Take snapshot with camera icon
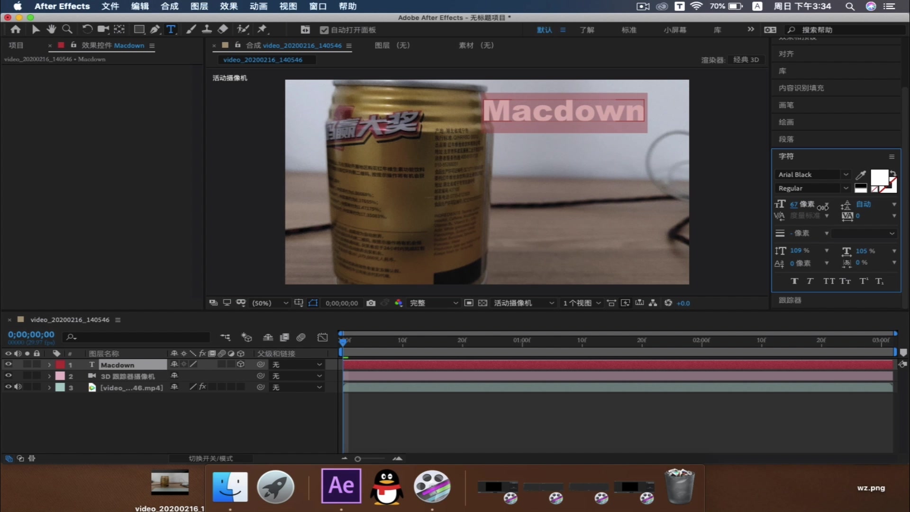 371,303
